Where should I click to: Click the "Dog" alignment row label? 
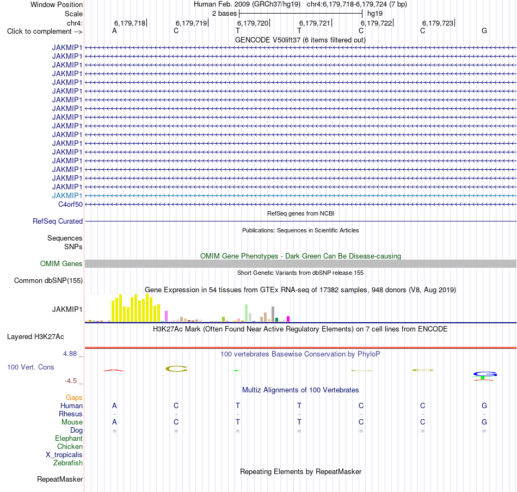(x=76, y=430)
